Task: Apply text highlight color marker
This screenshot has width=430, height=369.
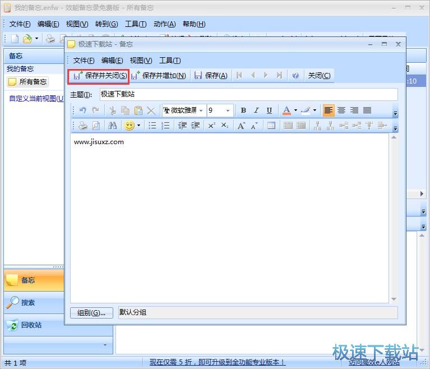Action: [306, 110]
